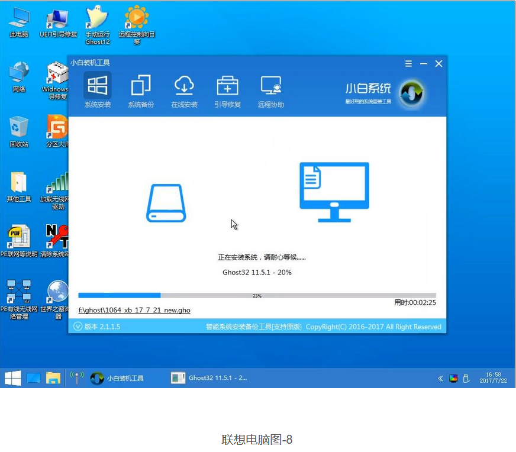Open the hamburger menu in title bar
The image size is (516, 452).
(408, 63)
